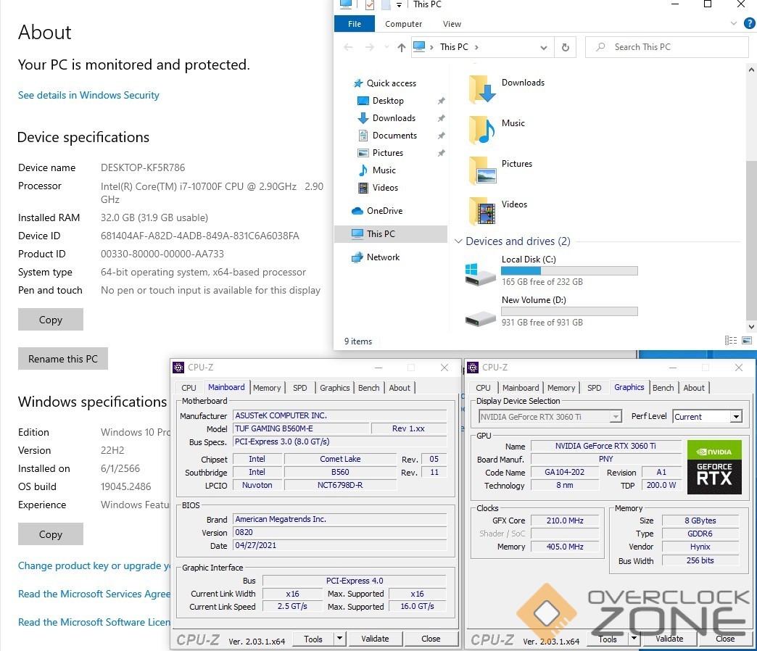
Task: Click the Rename this PC button
Action: [63, 359]
